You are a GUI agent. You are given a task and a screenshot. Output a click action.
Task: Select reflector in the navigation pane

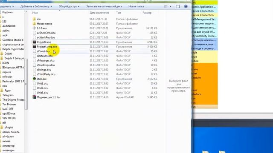(x=7, y=76)
